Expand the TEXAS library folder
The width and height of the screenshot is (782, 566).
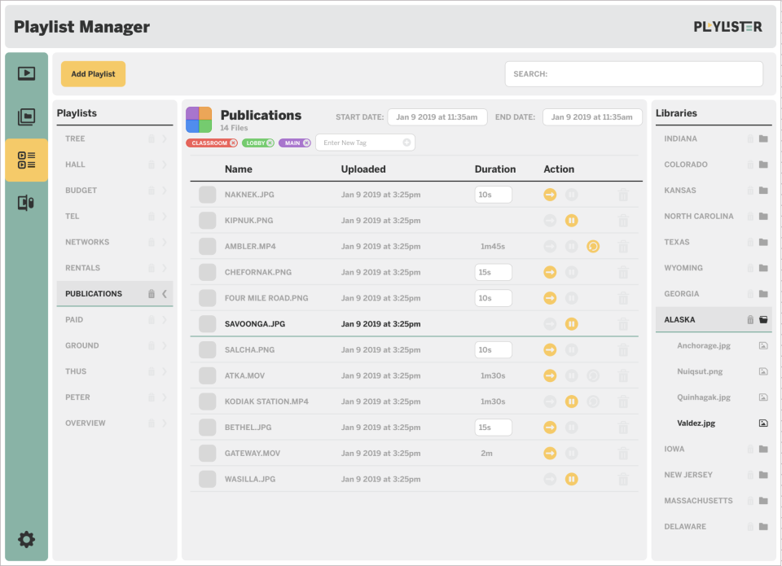click(763, 242)
